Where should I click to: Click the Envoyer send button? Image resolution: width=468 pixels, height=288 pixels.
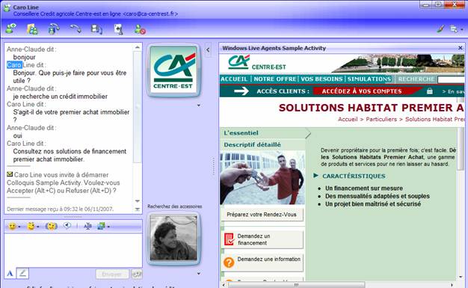(112, 274)
